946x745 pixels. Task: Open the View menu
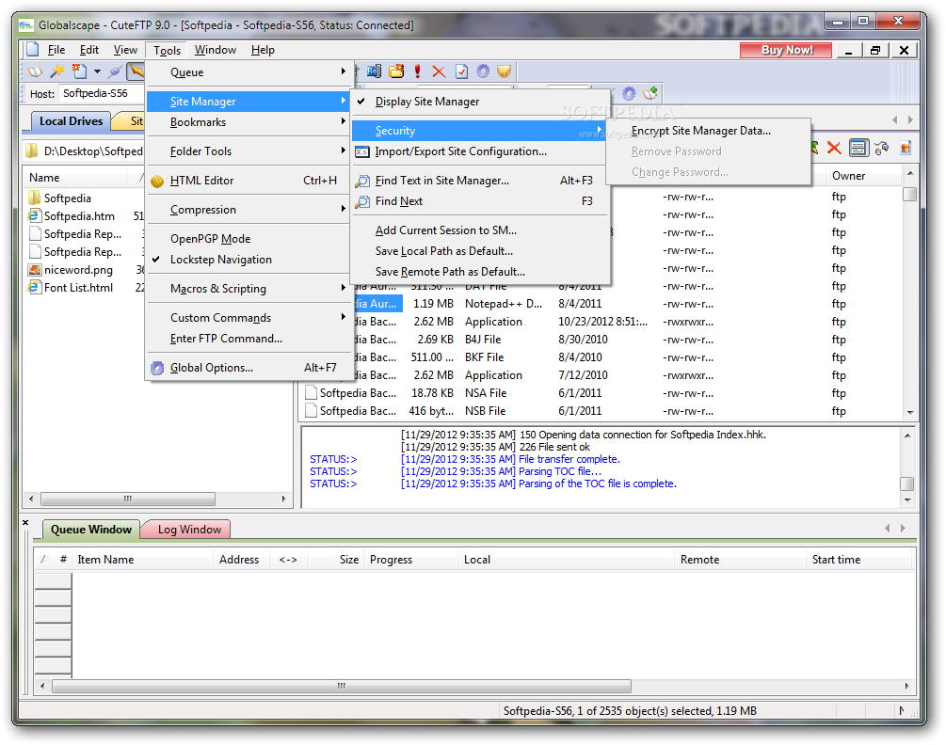coord(125,50)
